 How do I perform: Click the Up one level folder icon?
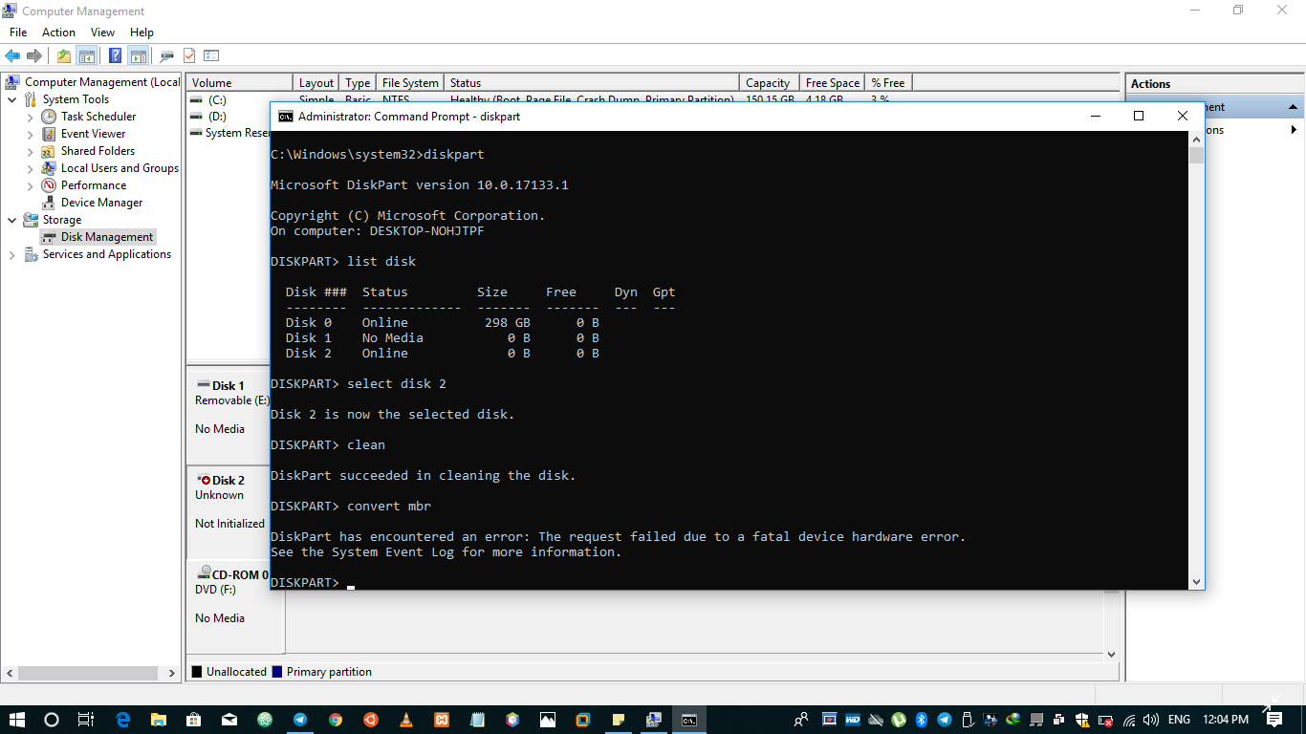coord(64,56)
